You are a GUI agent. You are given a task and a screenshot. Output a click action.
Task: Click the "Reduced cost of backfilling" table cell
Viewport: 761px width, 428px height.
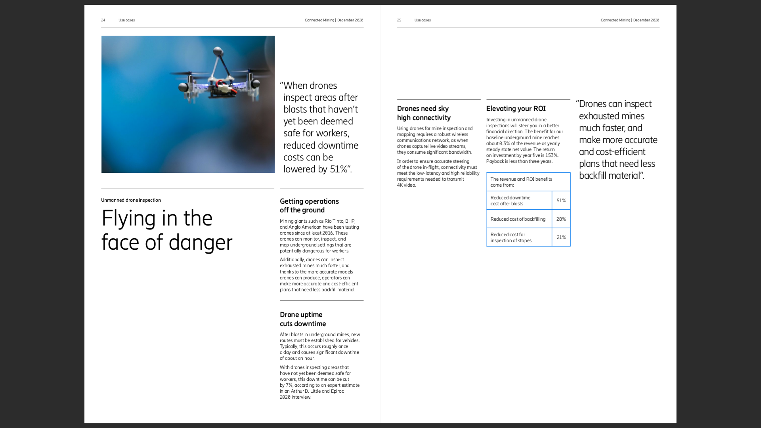point(519,219)
